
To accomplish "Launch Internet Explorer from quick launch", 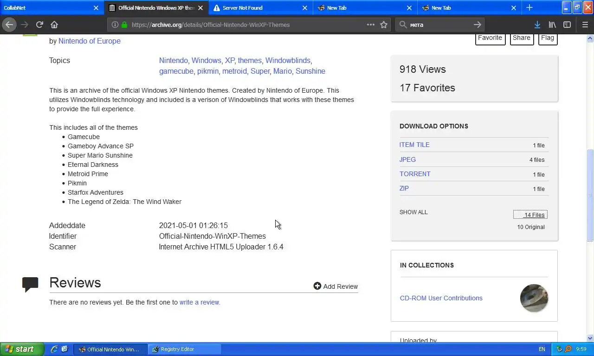I will pos(54,349).
